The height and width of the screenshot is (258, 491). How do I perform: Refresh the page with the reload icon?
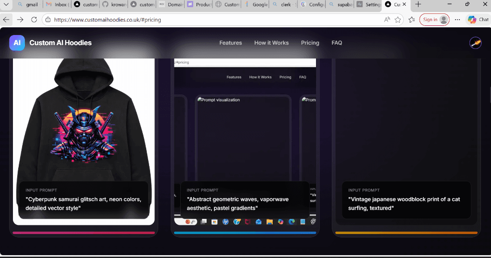(34, 20)
